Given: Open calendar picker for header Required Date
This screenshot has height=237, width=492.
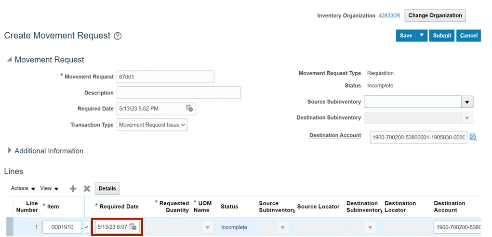Looking at the screenshot, I should pos(189,109).
